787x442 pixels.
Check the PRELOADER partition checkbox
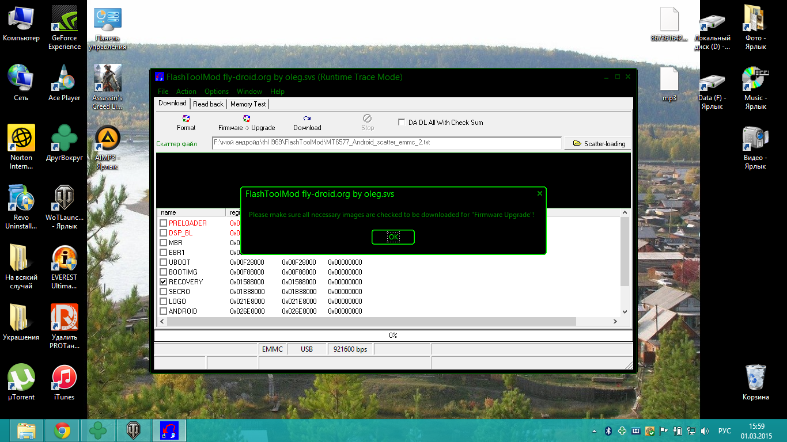pyautogui.click(x=164, y=223)
